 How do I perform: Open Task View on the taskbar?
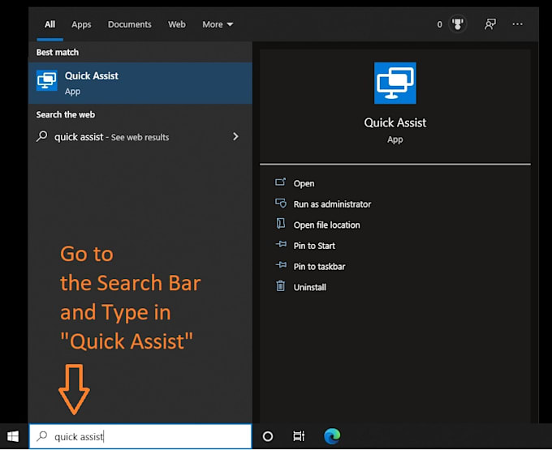click(299, 436)
